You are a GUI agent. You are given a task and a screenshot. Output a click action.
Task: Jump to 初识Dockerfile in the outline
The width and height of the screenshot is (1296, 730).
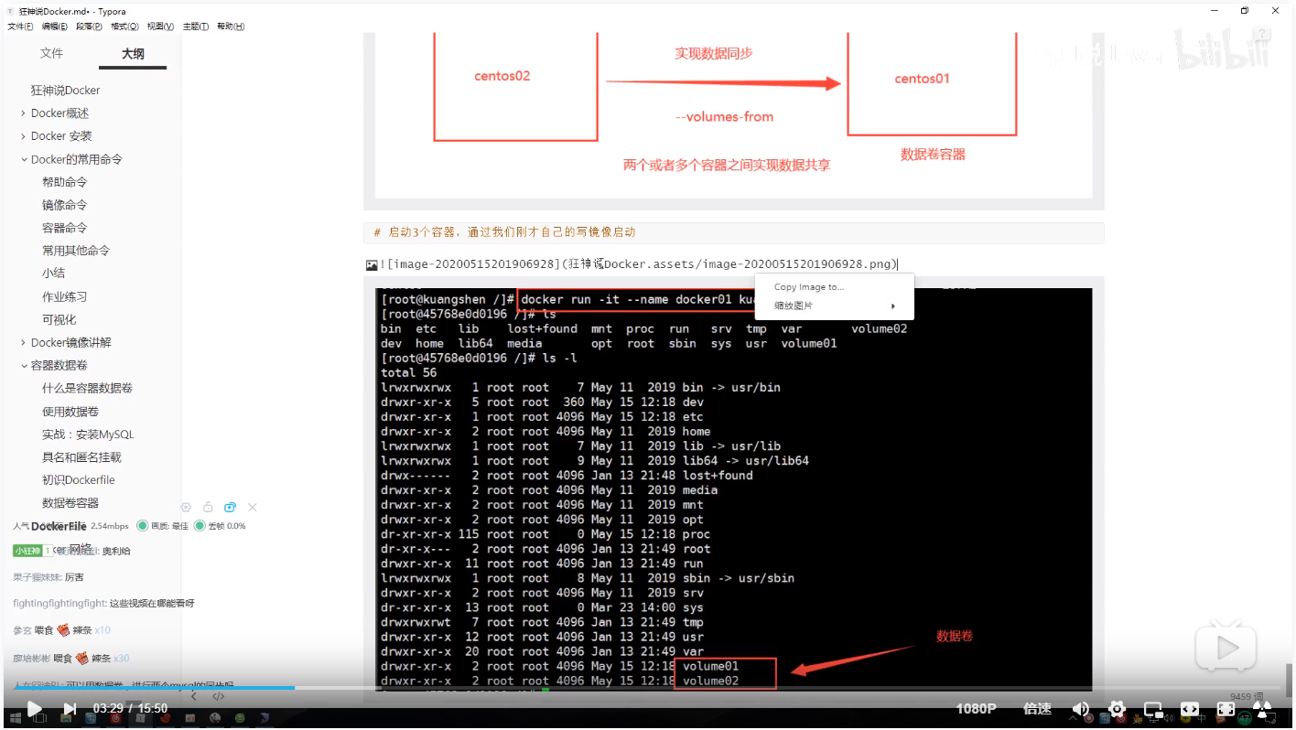coord(79,480)
